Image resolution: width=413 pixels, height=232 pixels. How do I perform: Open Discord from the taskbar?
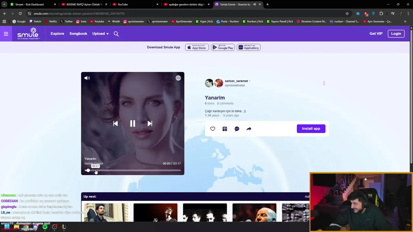tap(35, 227)
